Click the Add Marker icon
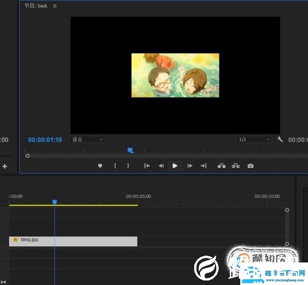Screen dimensions: 308x285 [100, 166]
